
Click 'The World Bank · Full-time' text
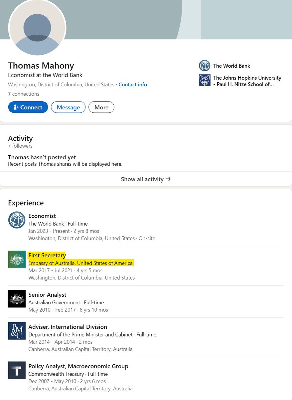point(58,224)
